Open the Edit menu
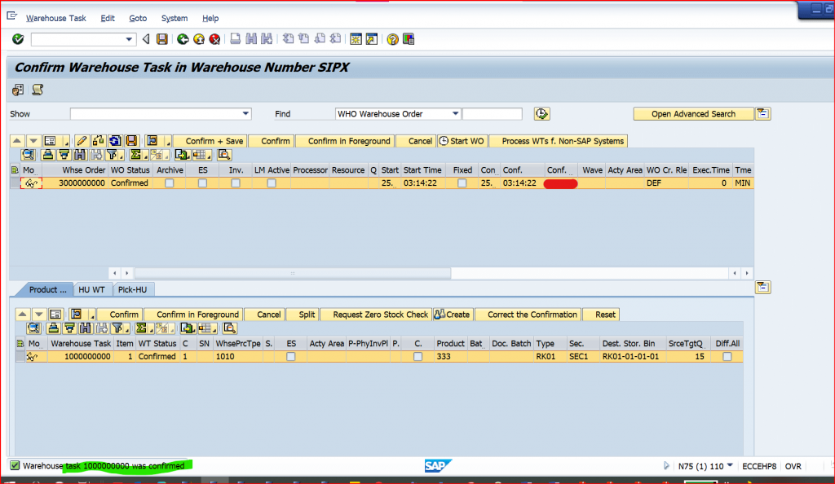 pos(108,18)
